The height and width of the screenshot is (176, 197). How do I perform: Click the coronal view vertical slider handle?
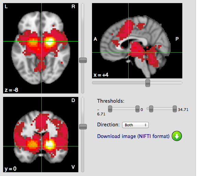[83, 127]
